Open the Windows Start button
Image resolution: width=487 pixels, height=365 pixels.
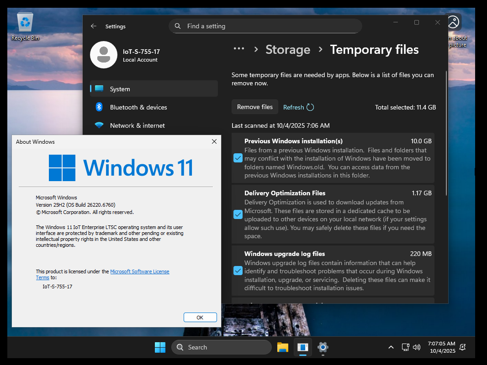point(160,347)
